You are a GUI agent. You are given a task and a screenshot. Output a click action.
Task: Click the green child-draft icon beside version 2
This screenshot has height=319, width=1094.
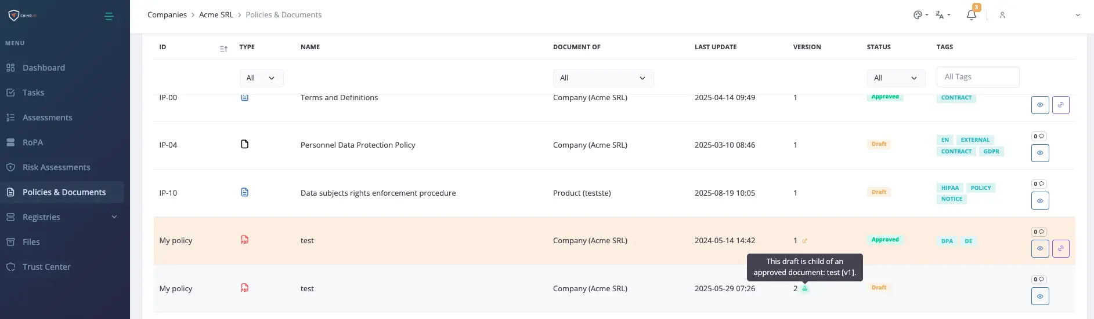tap(805, 288)
